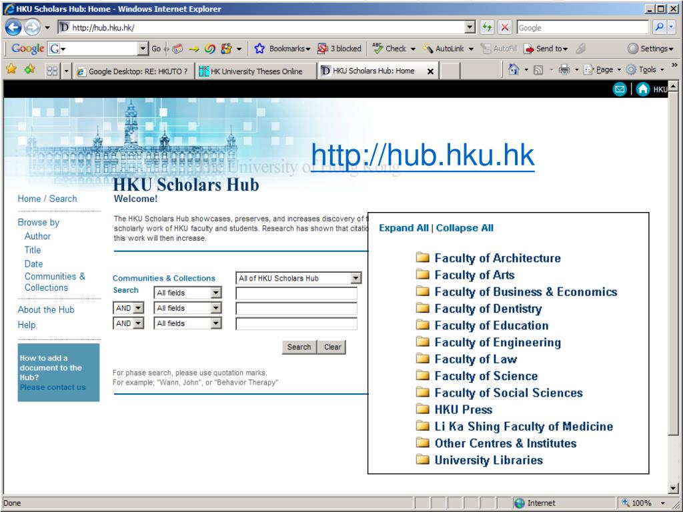Open the empty new tab button
Viewport: 683px width, 512px height.
(450, 71)
